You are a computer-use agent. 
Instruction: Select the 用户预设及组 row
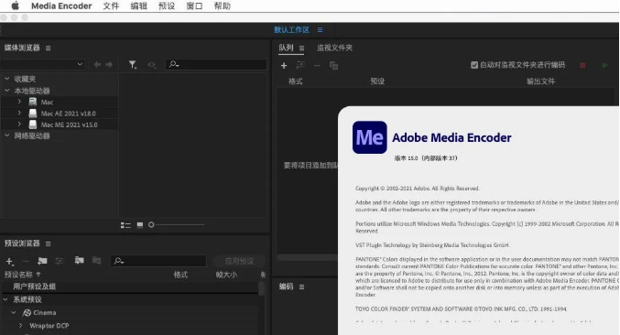pyautogui.click(x=130, y=286)
